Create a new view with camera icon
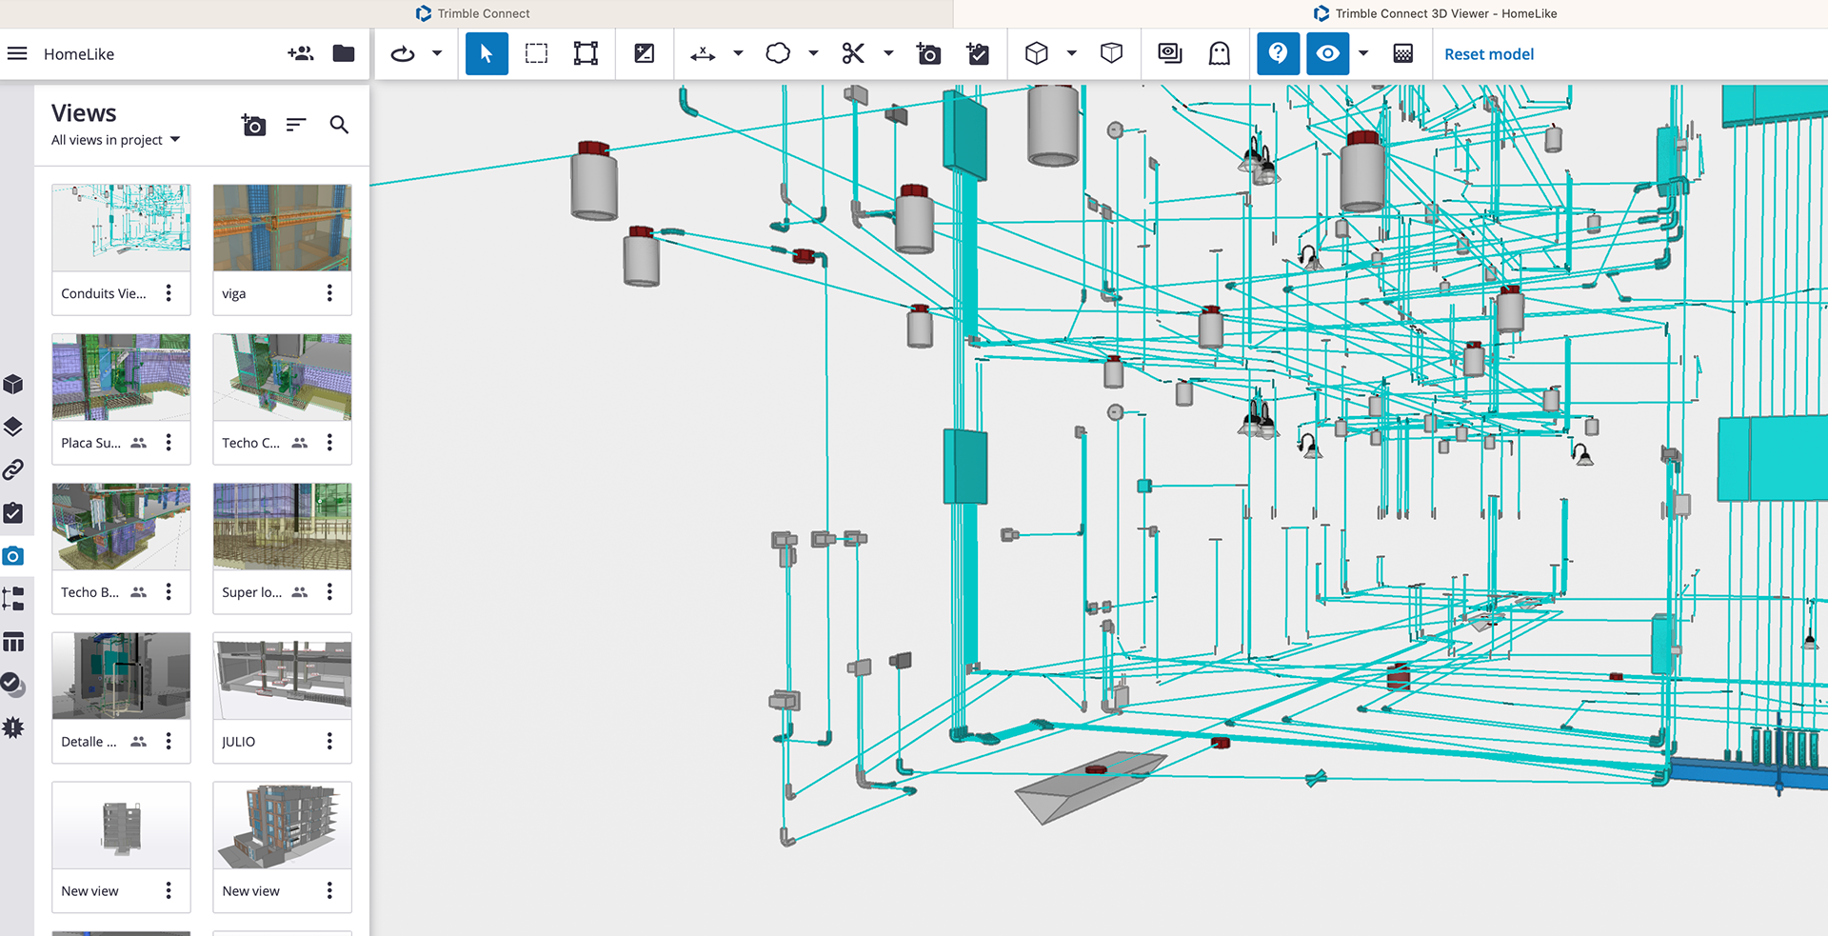This screenshot has width=1828, height=936. [x=253, y=125]
